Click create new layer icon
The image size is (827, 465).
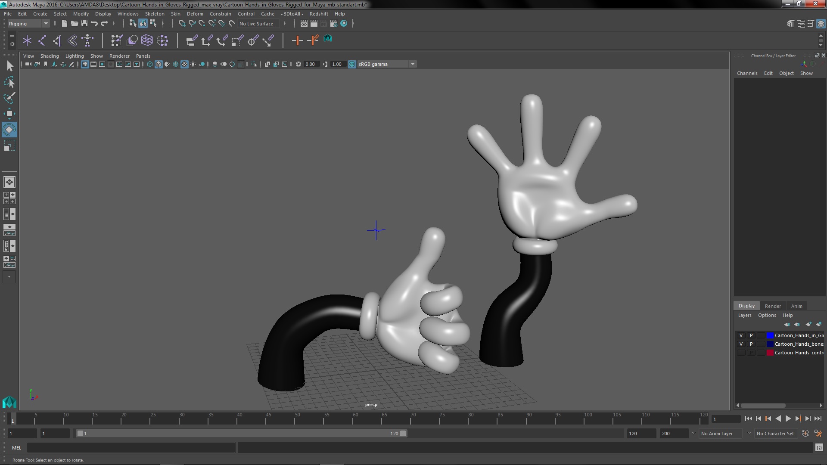coord(809,324)
